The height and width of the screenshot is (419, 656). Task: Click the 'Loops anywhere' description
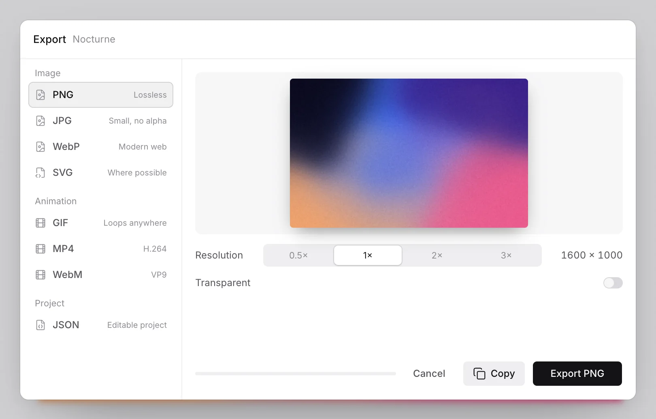point(135,223)
